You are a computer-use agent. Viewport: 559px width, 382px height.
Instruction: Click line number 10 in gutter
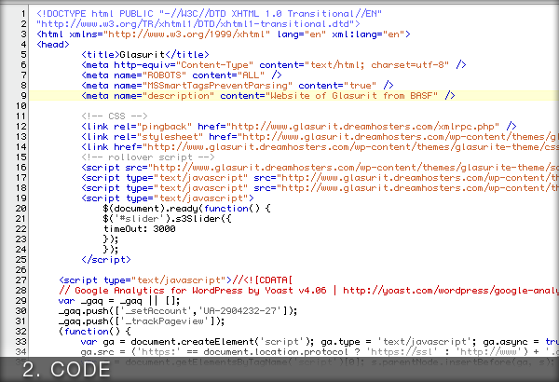pos(21,106)
